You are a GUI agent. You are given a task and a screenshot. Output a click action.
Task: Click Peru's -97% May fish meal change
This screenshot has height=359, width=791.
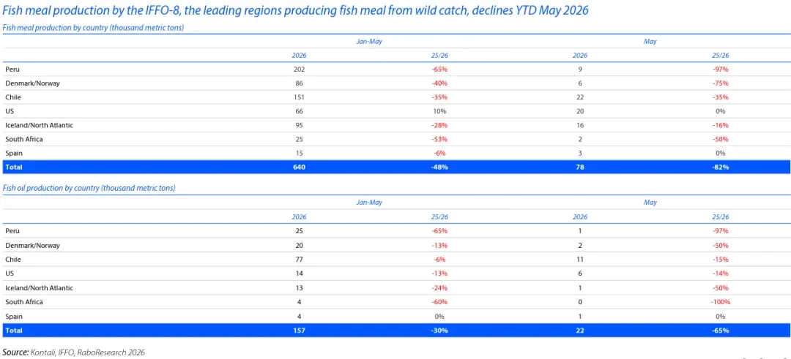pyautogui.click(x=721, y=69)
